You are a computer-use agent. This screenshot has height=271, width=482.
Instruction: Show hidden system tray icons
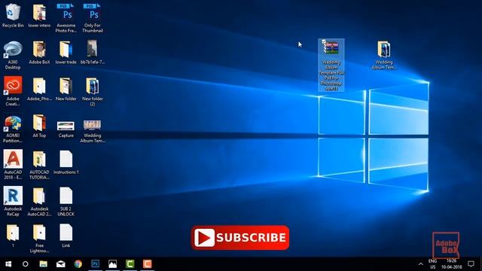(420, 264)
